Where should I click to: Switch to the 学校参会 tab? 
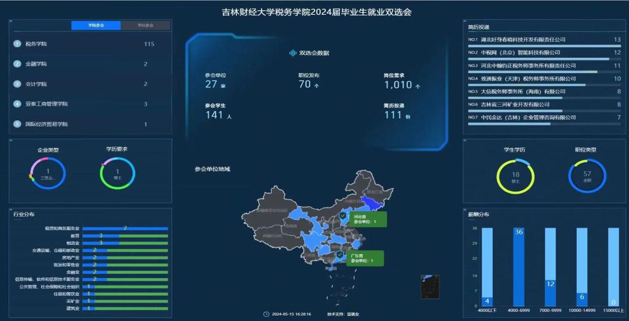pyautogui.click(x=146, y=25)
